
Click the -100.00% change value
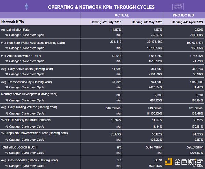197,35
